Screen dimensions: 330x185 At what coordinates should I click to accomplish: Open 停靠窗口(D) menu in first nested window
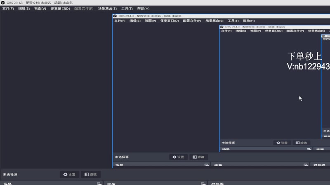coord(170,21)
